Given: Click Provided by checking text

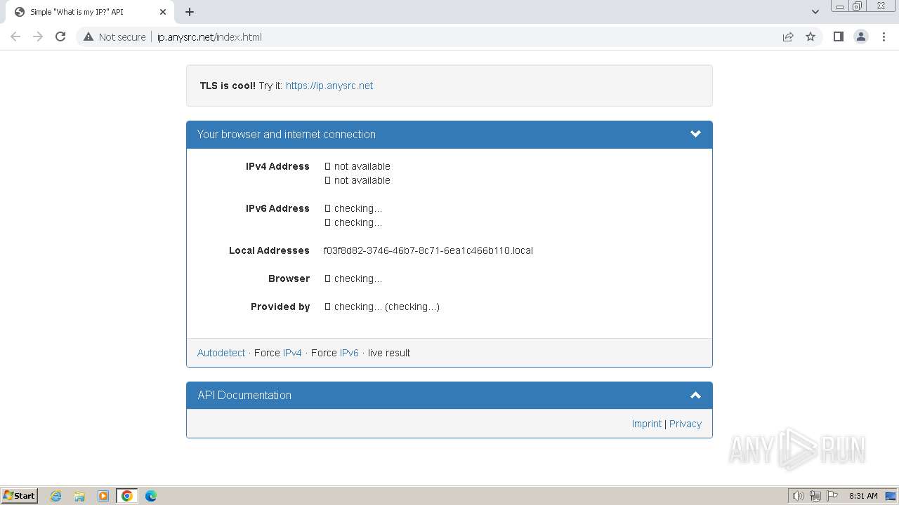Looking at the screenshot, I should 382,307.
